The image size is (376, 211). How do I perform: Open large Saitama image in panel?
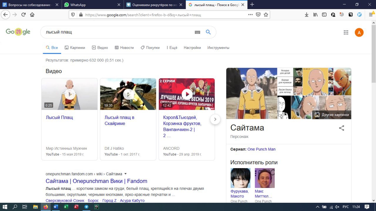coord(252,93)
